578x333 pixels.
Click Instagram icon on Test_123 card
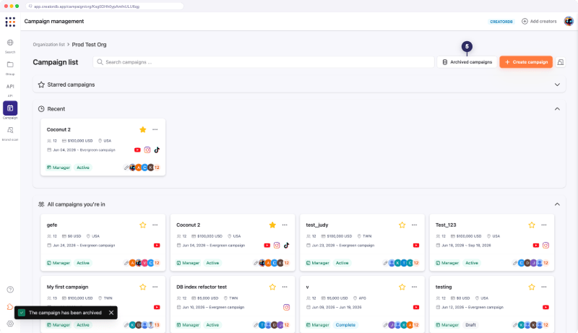[546, 246]
